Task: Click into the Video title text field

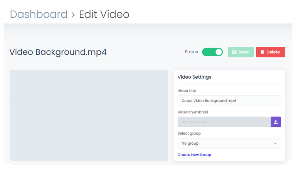Action: [x=229, y=101]
